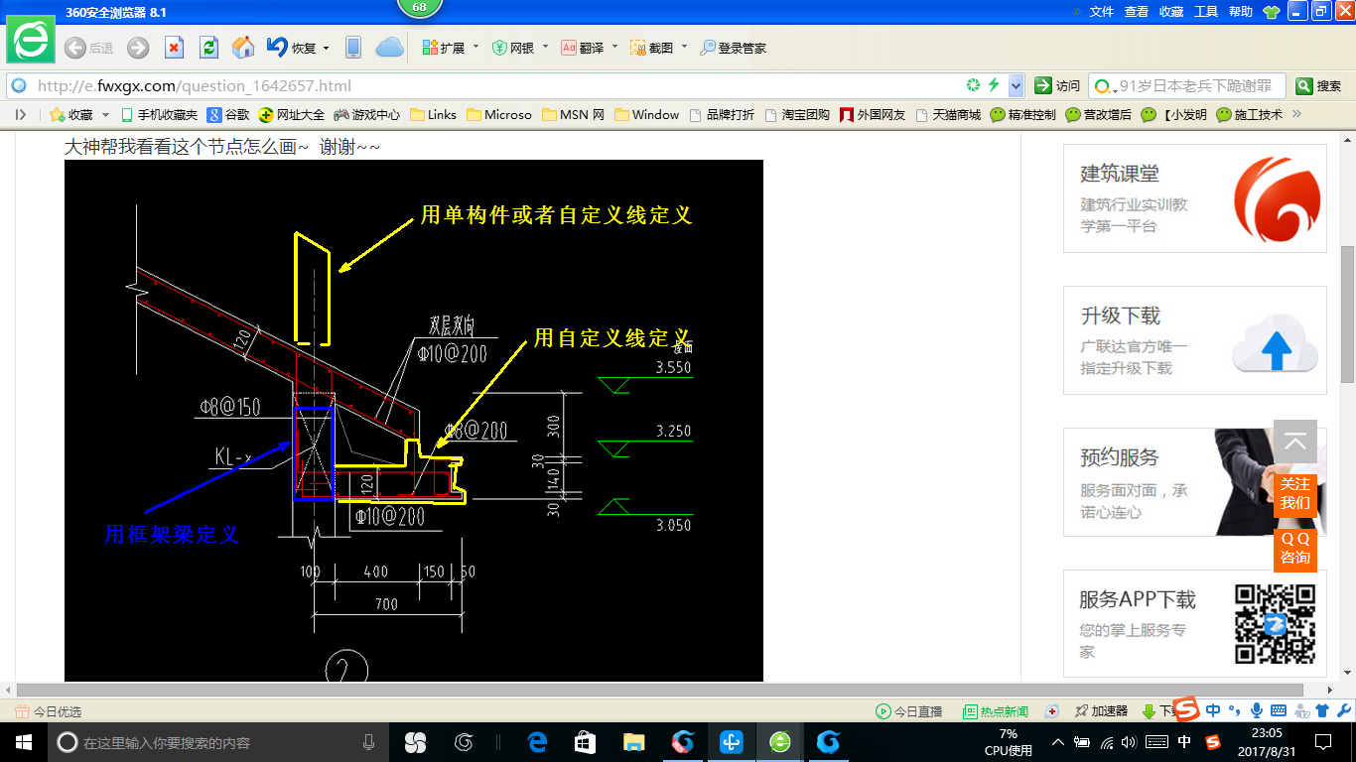This screenshot has width=1356, height=762.
Task: Open the 淘宝团购 bookmark
Action: pyautogui.click(x=797, y=114)
